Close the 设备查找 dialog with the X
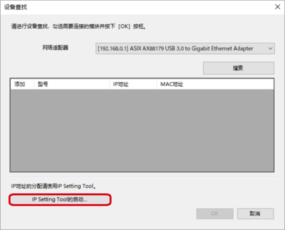Viewport: 285px width, 230px height. (277, 7)
